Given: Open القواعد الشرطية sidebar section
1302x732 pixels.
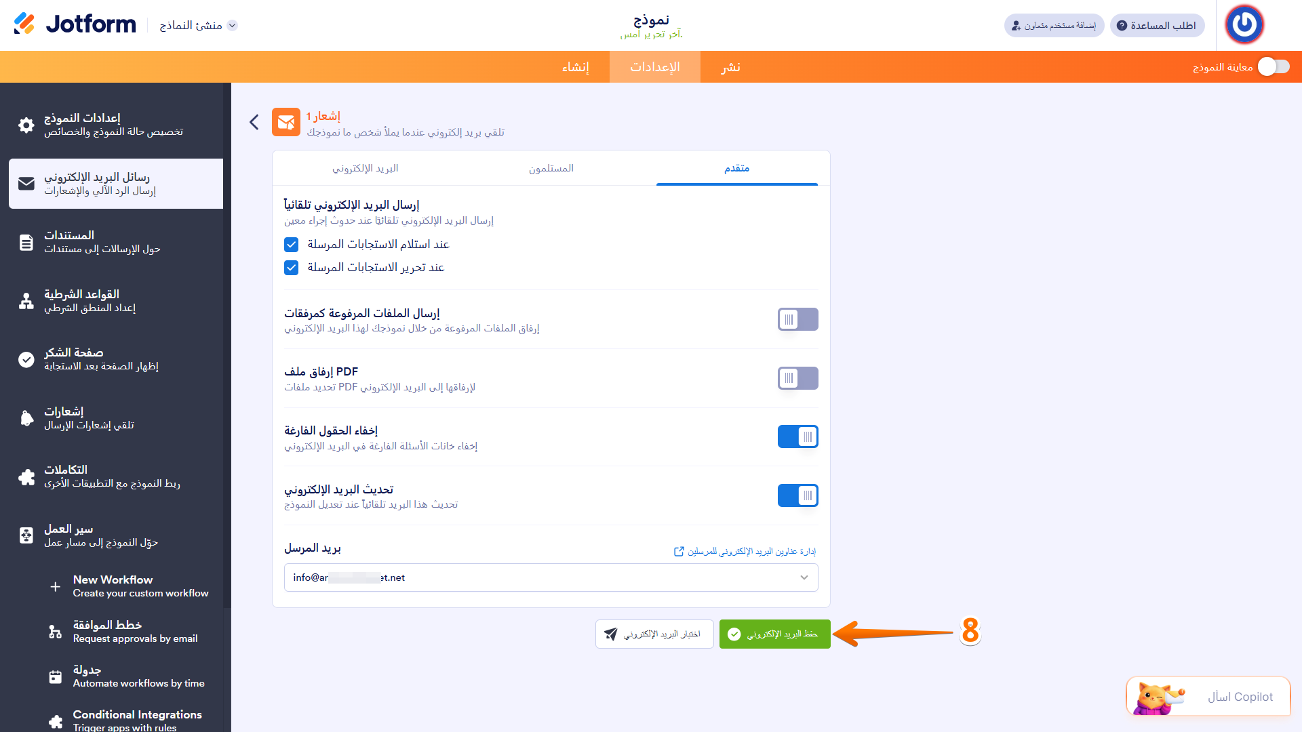Looking at the screenshot, I should tap(115, 301).
